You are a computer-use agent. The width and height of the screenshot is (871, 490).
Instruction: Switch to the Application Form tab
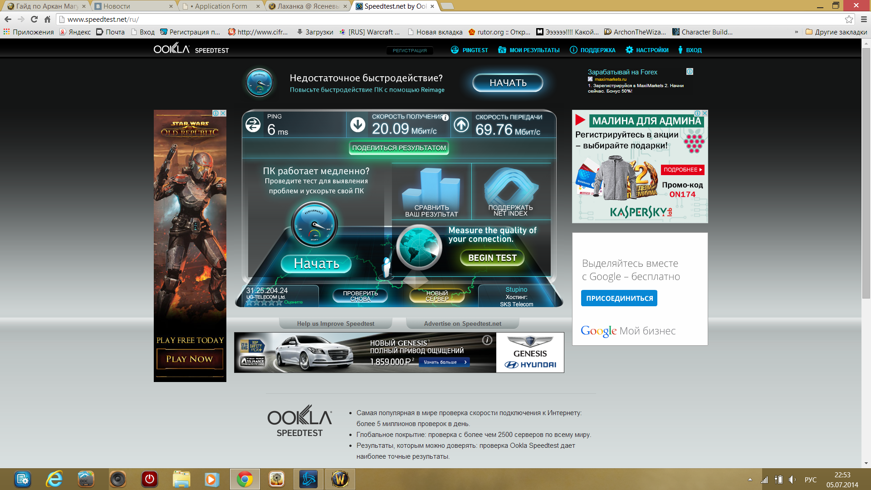click(221, 6)
